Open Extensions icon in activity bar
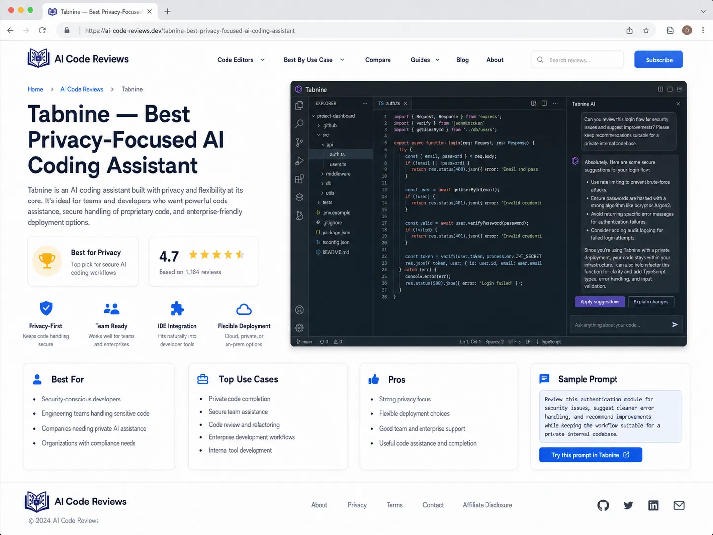Viewport: 713px width, 535px height. tap(299, 179)
